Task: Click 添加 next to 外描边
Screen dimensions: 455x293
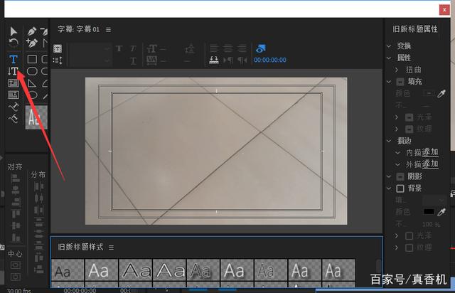Action: [x=430, y=164]
